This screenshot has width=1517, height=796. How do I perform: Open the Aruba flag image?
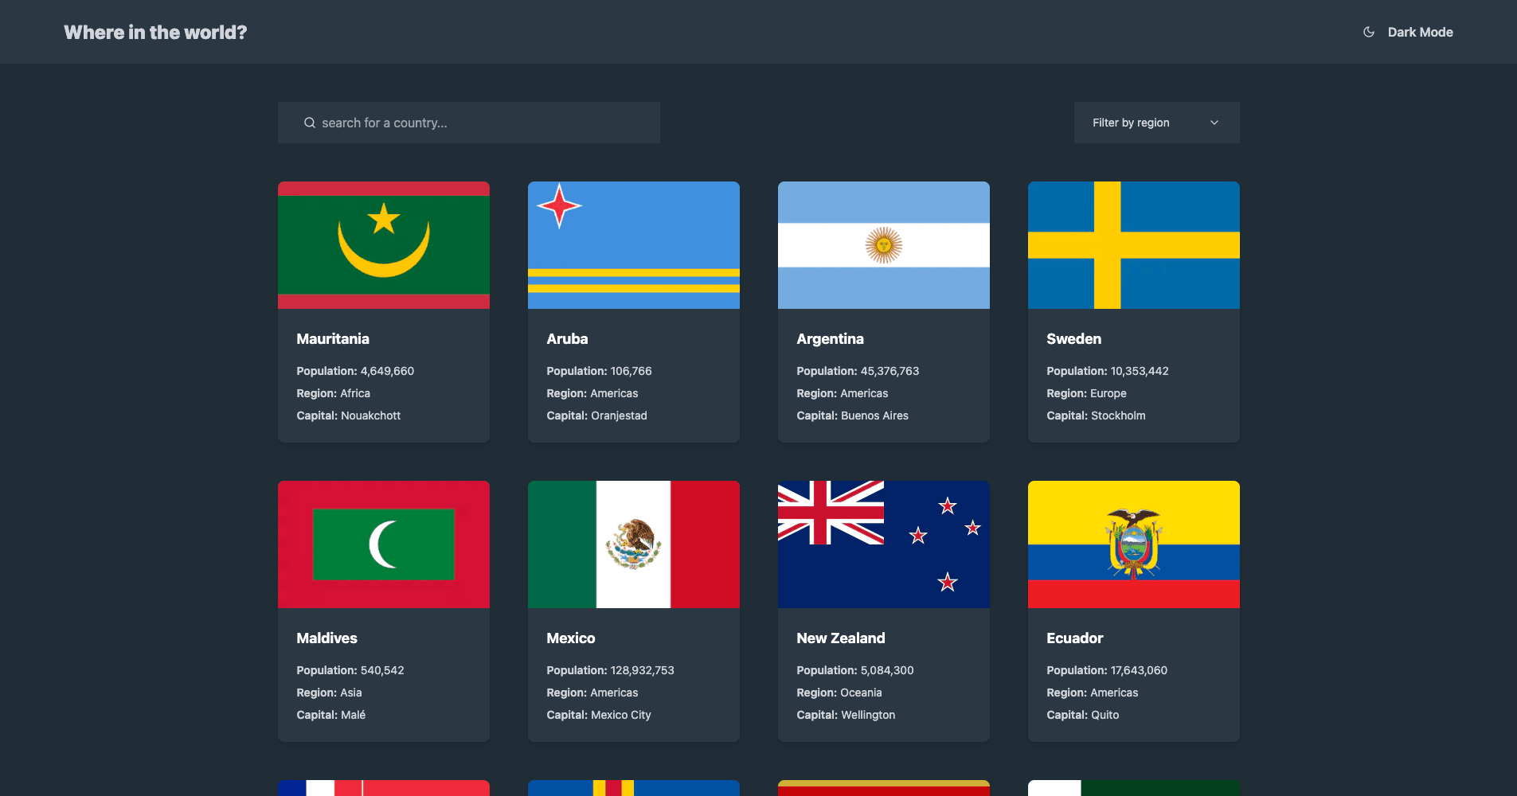click(x=634, y=245)
